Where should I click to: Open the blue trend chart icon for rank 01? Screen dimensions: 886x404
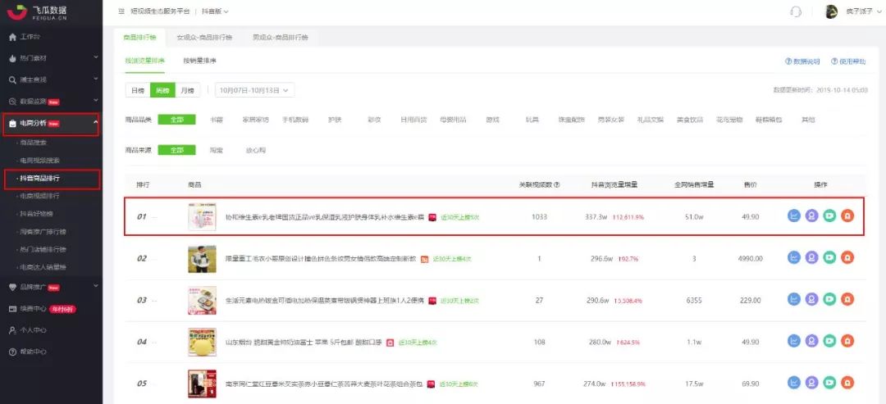tap(794, 216)
